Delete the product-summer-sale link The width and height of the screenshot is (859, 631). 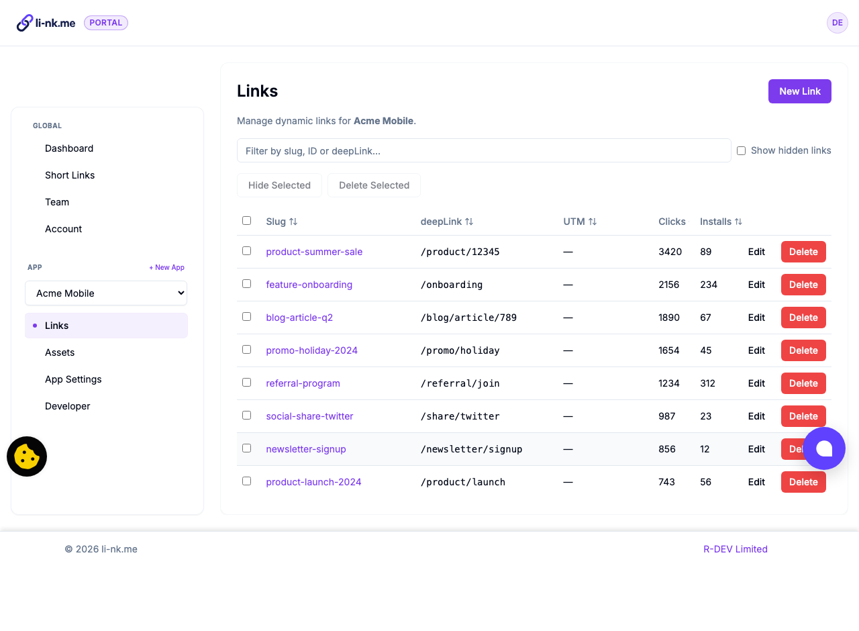click(803, 252)
